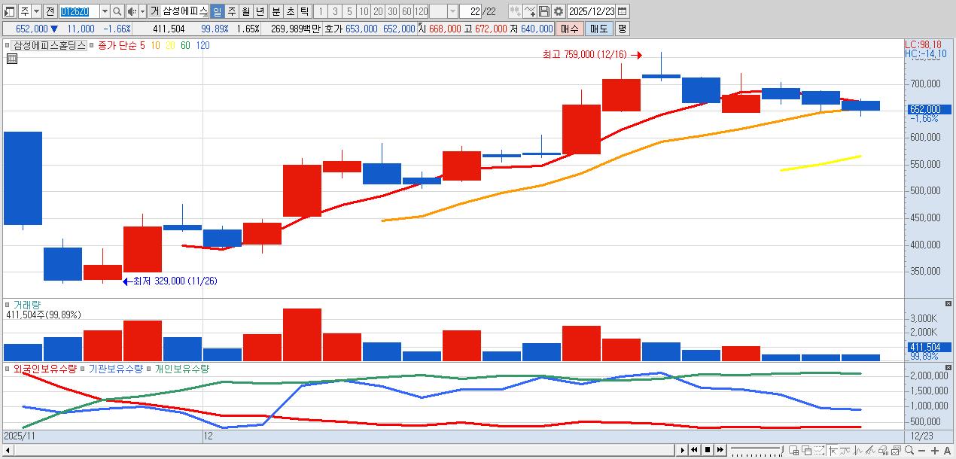
Task: Click the 전 button beside stock code
Action: (x=50, y=11)
